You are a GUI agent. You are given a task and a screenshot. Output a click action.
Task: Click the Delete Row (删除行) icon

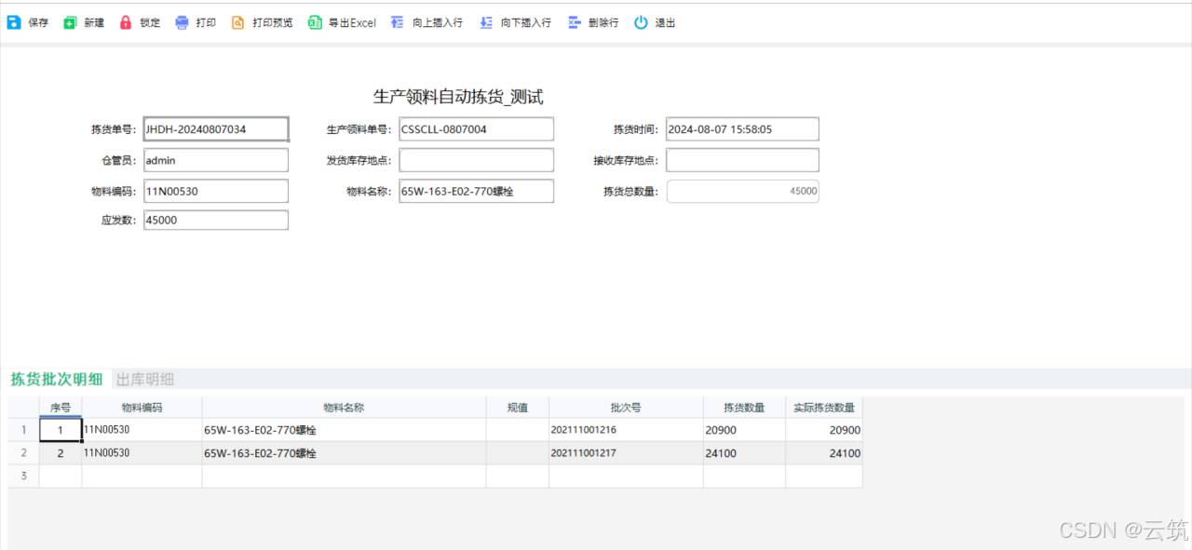tap(575, 23)
